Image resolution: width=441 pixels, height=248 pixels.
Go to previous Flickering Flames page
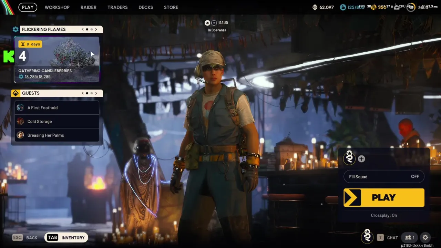point(83,30)
